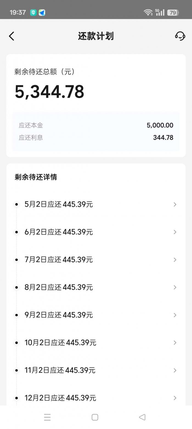Open the 9月2日应还 445.39元 entry

59,315
